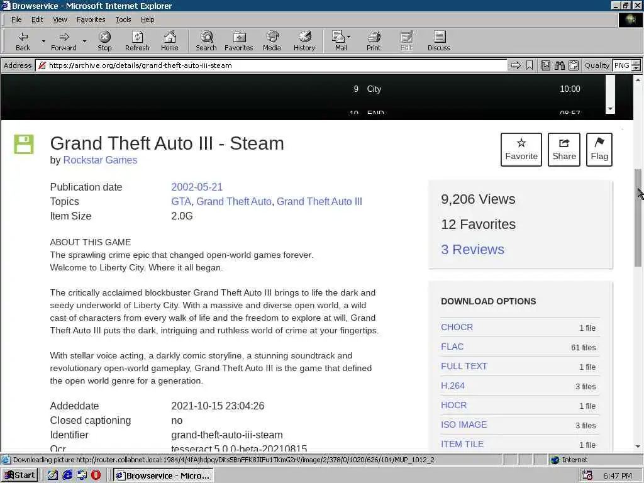Download the FLAC files option
This screenshot has height=483, width=644.
(x=452, y=347)
